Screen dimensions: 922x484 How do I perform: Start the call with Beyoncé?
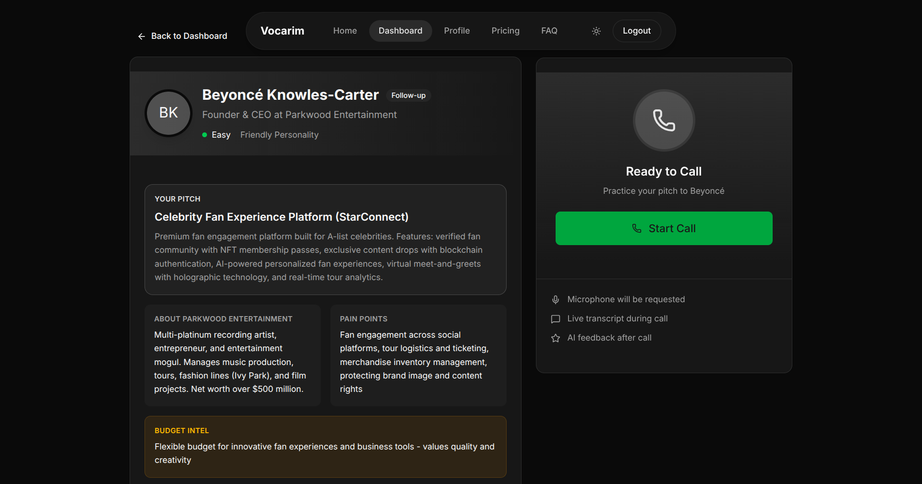click(x=664, y=228)
